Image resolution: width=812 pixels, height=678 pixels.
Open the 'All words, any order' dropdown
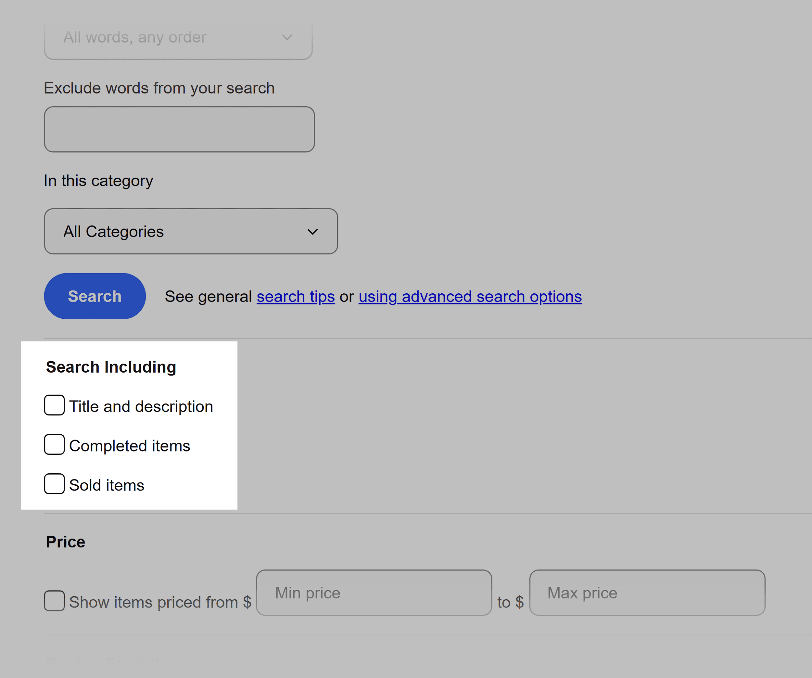178,37
